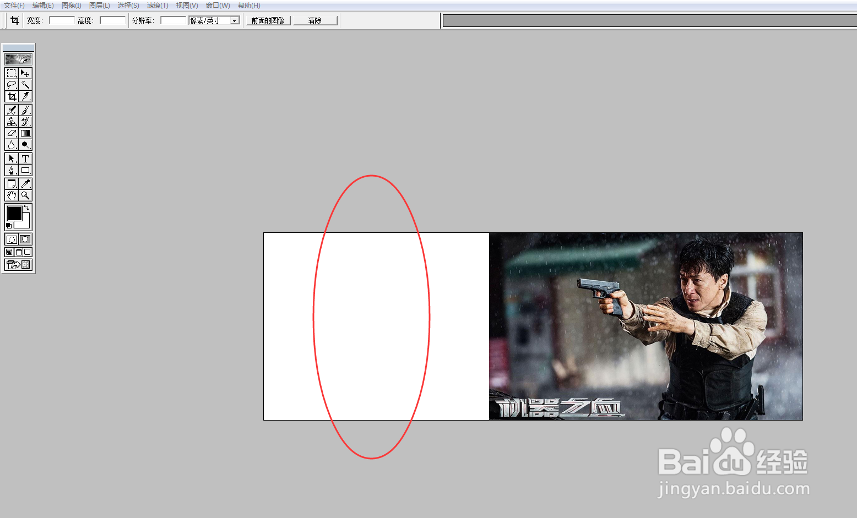Click the palette well in options bar

tap(650, 21)
